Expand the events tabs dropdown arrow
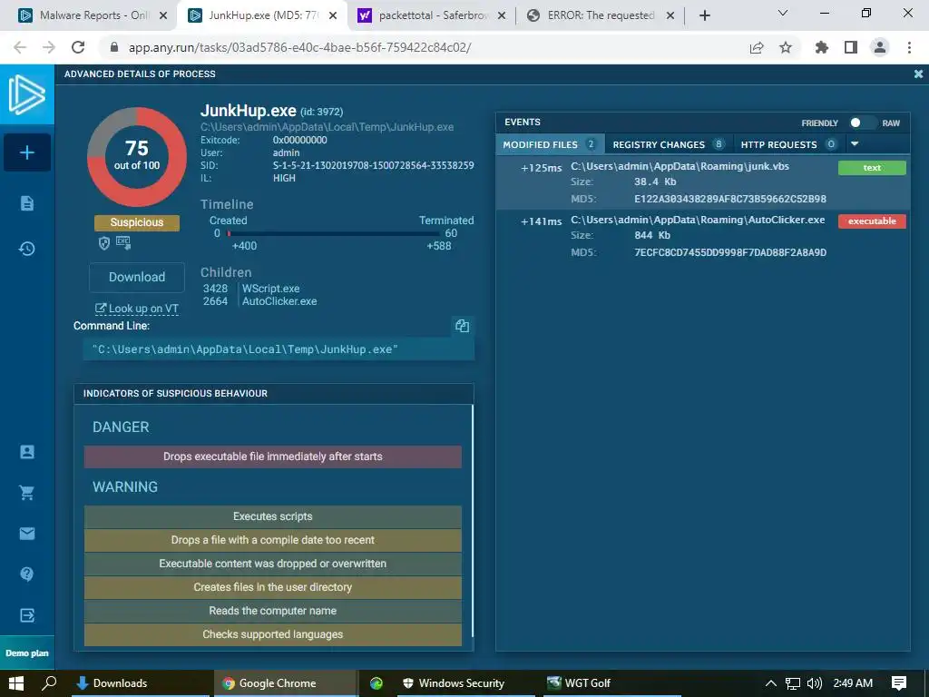 (x=855, y=144)
